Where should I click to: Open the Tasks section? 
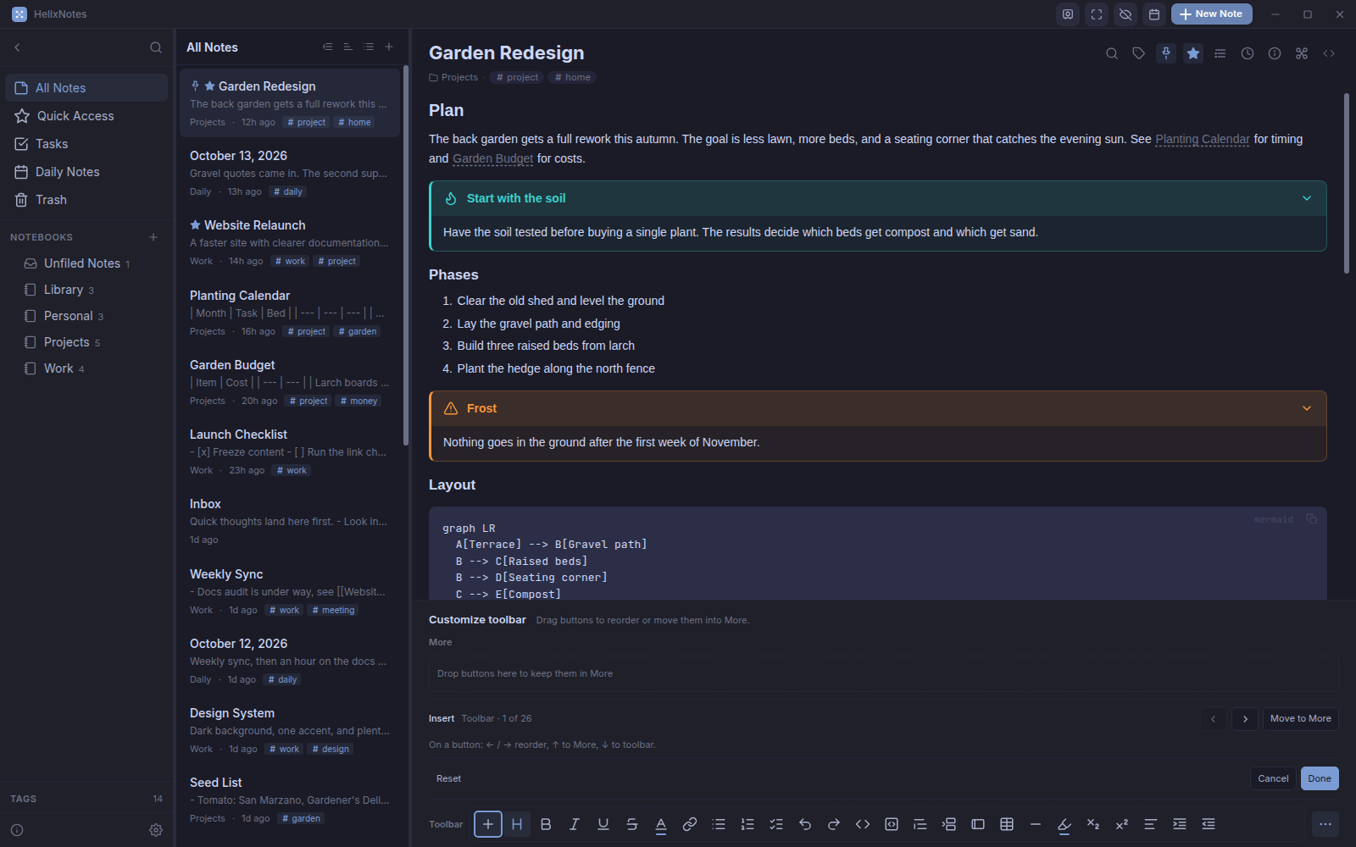(86, 144)
